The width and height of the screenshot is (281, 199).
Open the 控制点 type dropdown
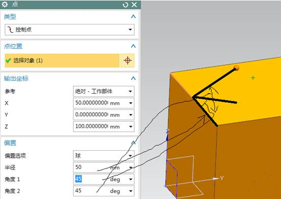click(x=70, y=30)
